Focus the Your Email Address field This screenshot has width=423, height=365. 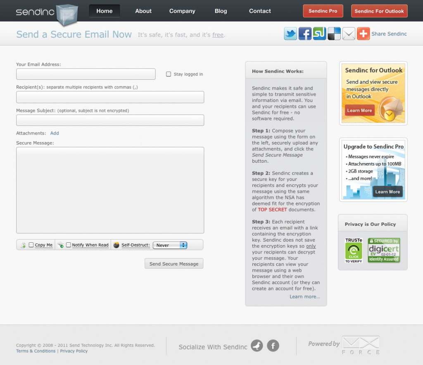pyautogui.click(x=86, y=74)
